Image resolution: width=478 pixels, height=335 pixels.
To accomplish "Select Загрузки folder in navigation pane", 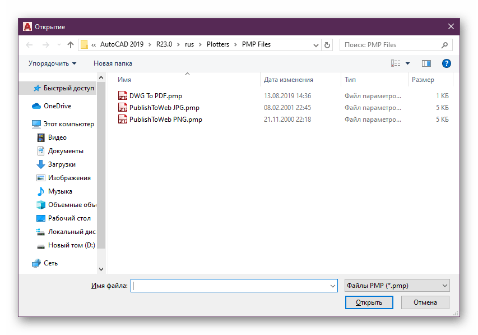I will [62, 164].
